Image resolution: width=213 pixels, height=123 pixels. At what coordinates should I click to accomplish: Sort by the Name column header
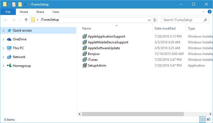[x=86, y=28]
